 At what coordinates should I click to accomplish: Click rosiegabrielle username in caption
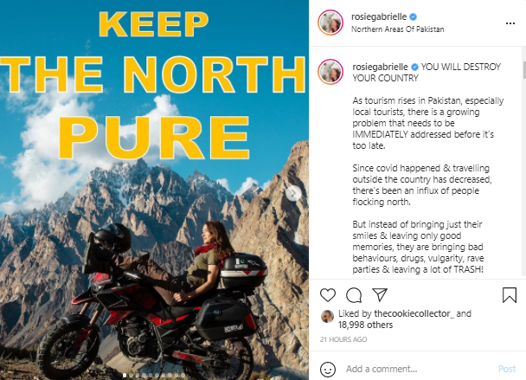[380, 67]
